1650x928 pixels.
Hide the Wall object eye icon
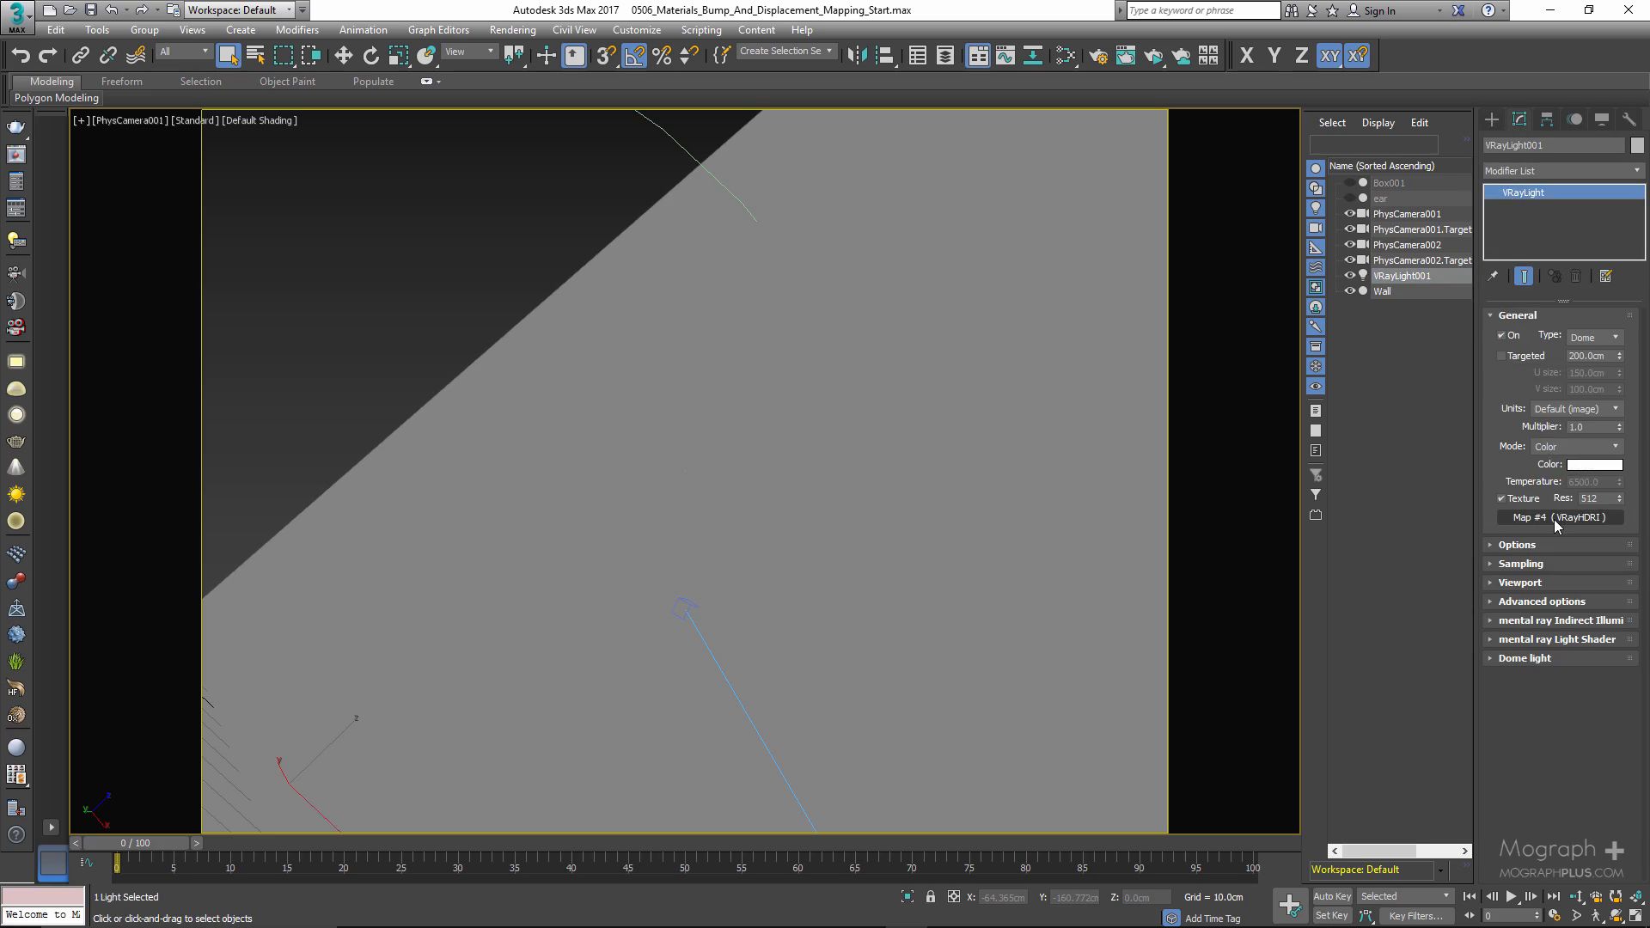pyautogui.click(x=1349, y=291)
